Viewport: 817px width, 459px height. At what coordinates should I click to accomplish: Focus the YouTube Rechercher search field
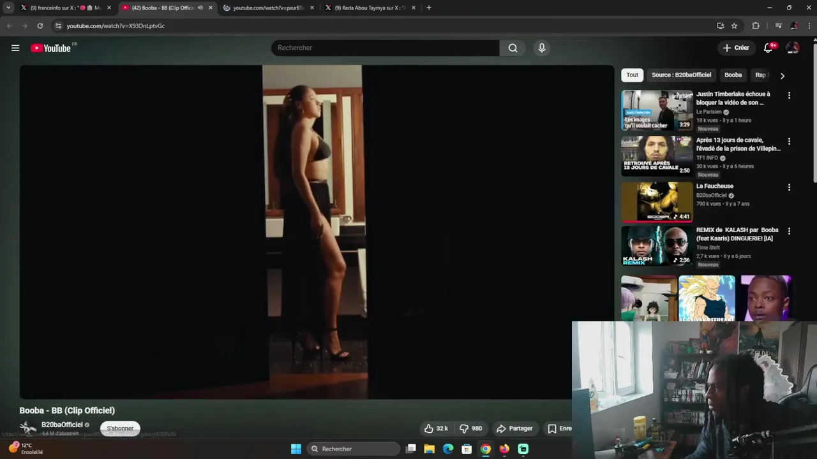pyautogui.click(x=386, y=48)
